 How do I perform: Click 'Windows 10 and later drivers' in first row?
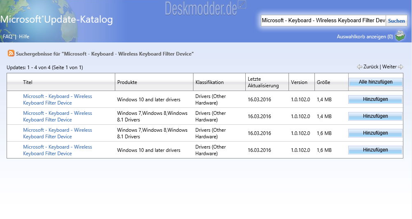(149, 100)
